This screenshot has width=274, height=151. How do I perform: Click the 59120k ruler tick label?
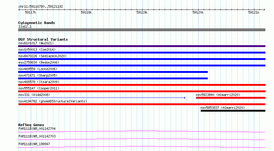point(198,12)
